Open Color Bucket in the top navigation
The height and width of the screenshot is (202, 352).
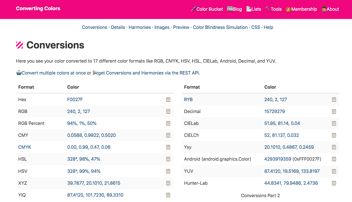point(207,9)
